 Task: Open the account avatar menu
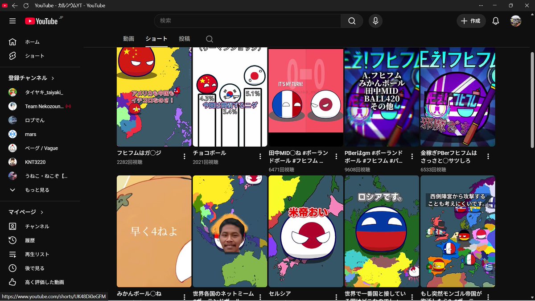[x=516, y=21]
